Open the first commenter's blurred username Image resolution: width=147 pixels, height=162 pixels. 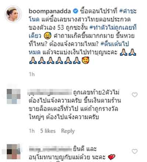50,92
